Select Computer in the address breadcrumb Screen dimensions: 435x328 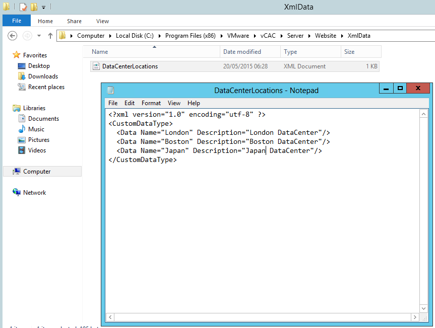(91, 36)
